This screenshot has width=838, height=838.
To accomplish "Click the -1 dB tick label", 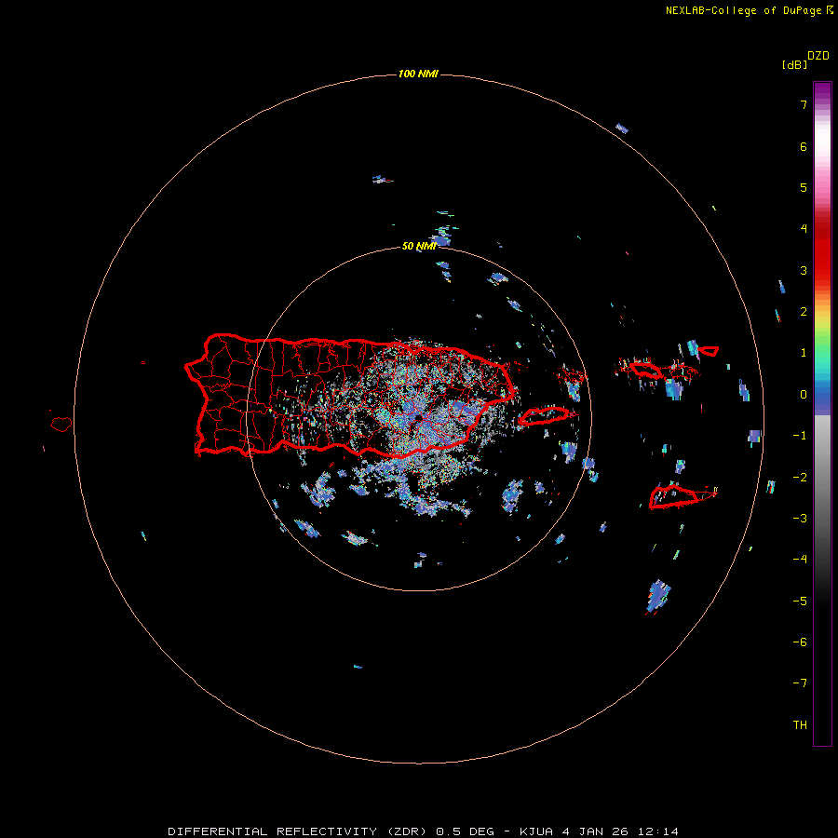I will point(800,436).
